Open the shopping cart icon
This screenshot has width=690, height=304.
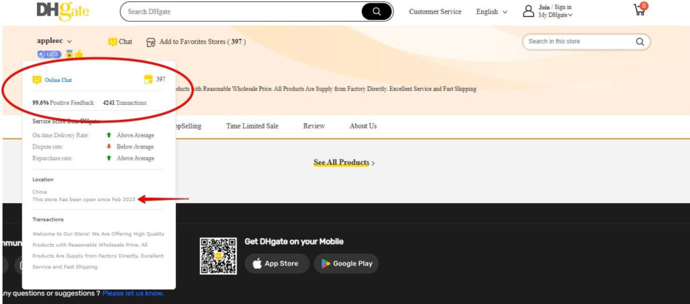pos(640,9)
